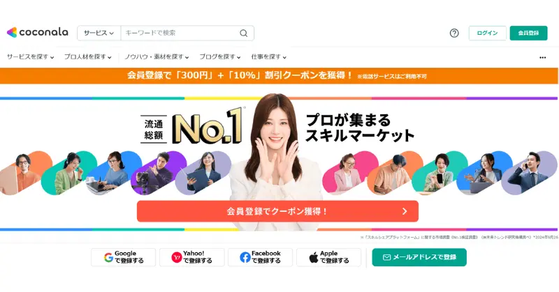Viewport: 559px width, 292px height.
Task: Click the Yahoo! logo icon
Action: (x=177, y=257)
